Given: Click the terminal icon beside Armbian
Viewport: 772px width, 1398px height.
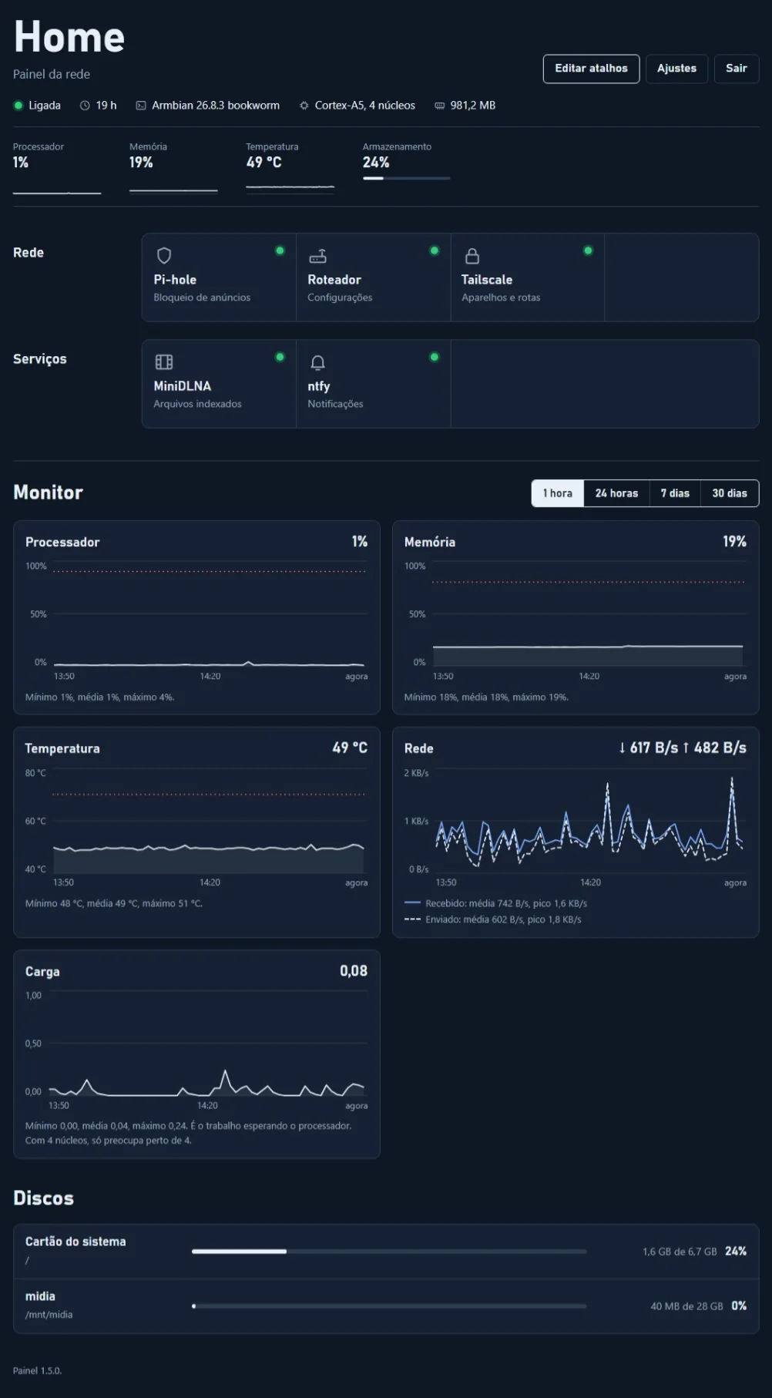Looking at the screenshot, I should tap(141, 106).
